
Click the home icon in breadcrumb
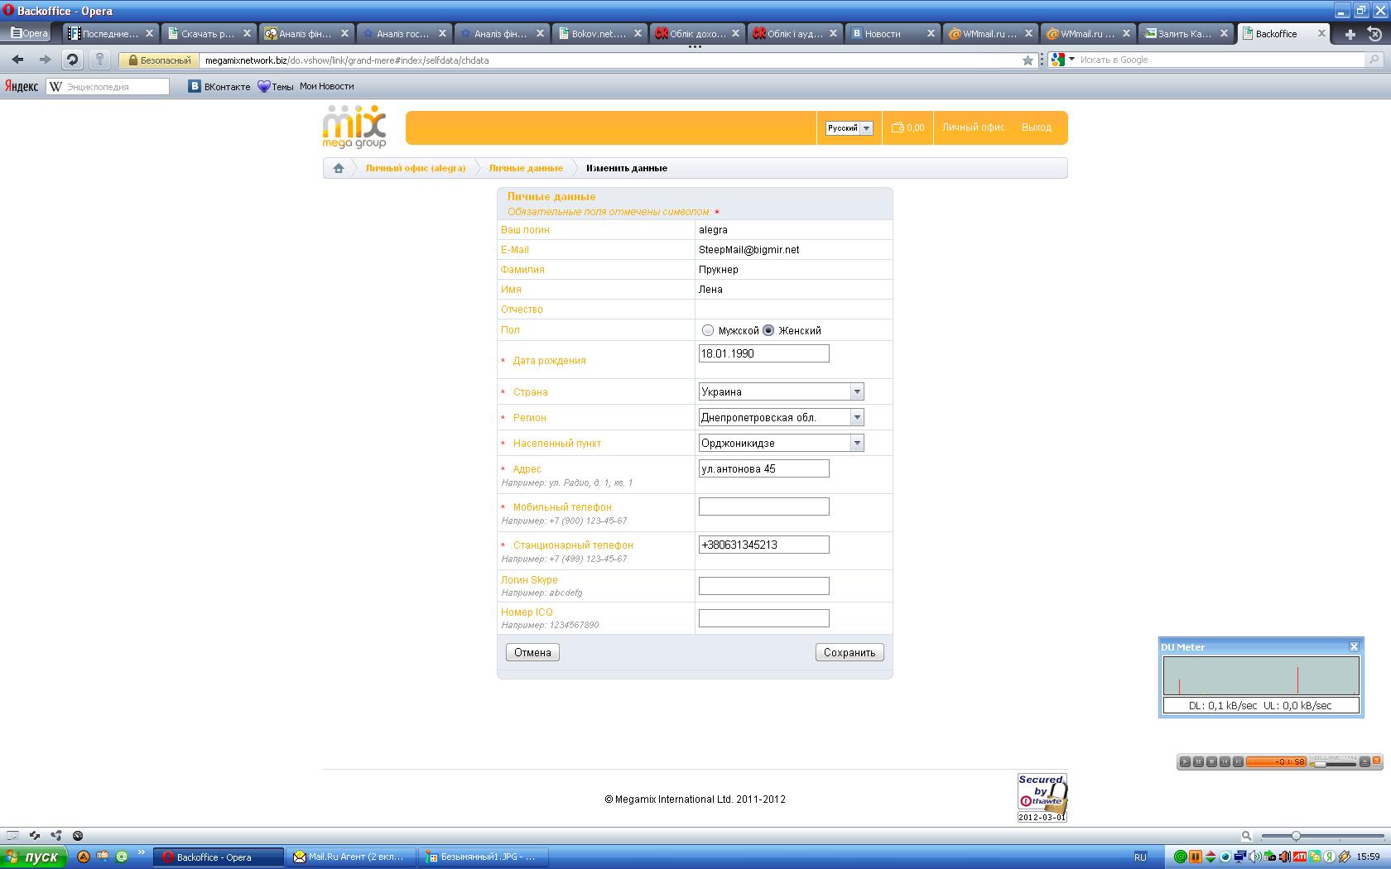(x=338, y=168)
